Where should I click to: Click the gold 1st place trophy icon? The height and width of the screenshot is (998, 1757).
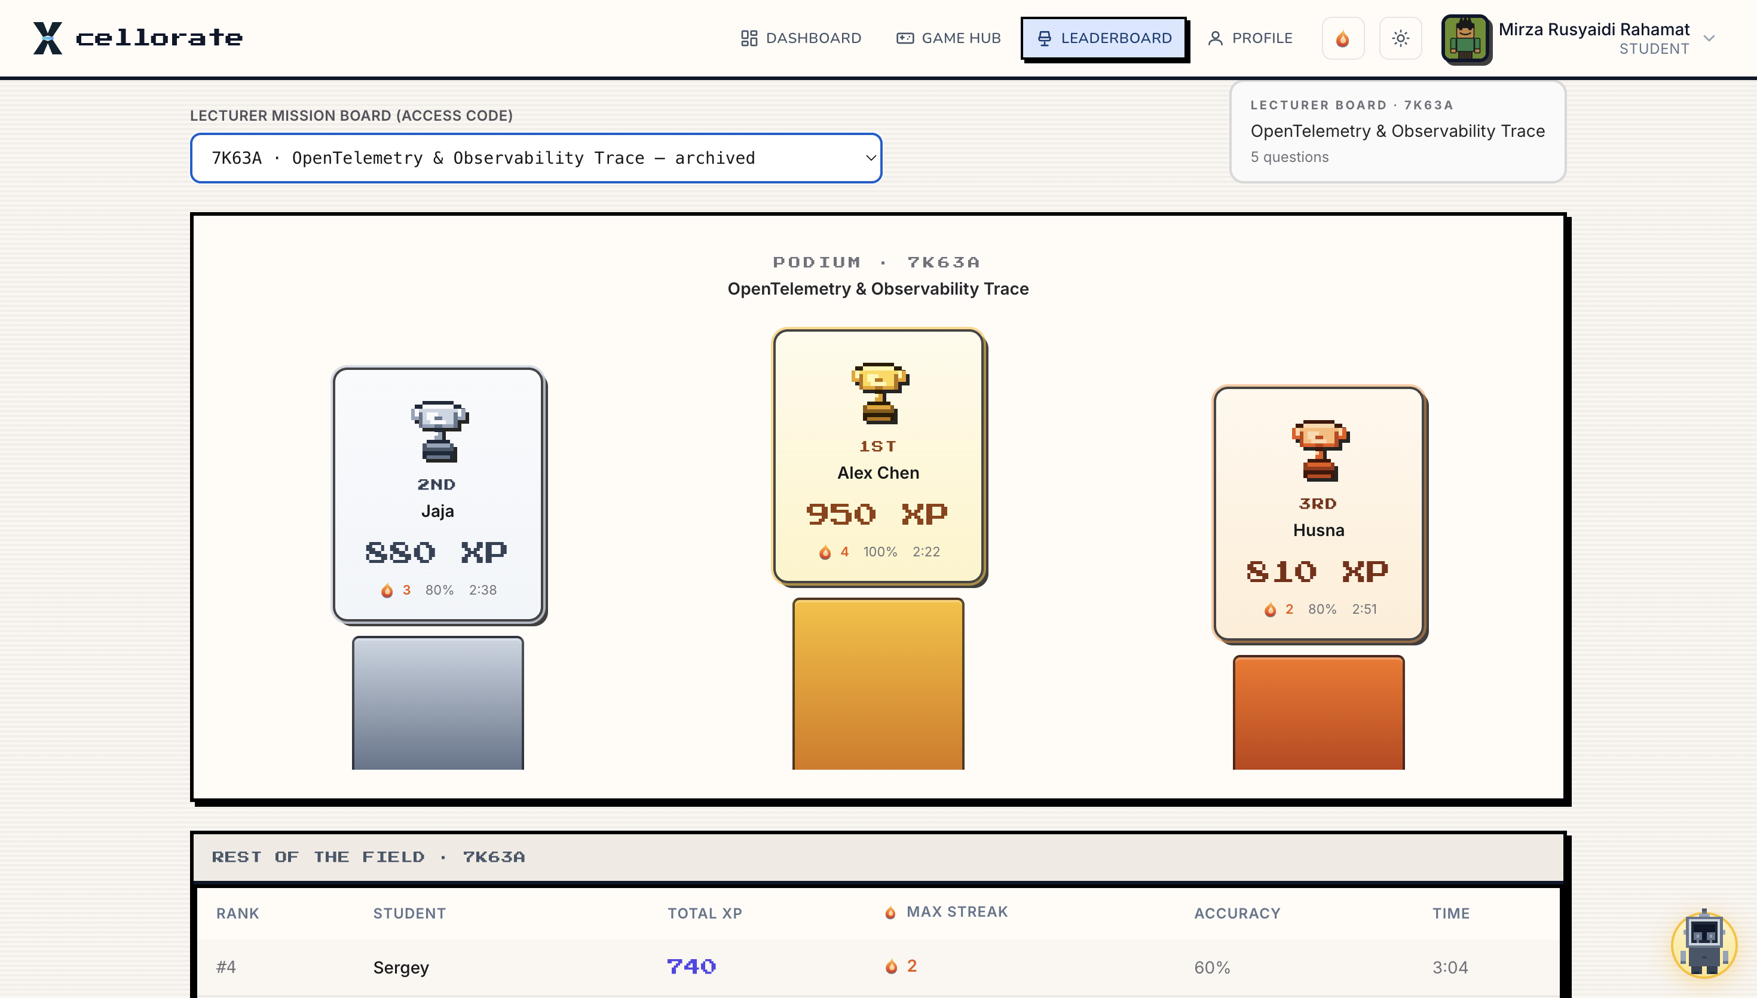tap(879, 393)
